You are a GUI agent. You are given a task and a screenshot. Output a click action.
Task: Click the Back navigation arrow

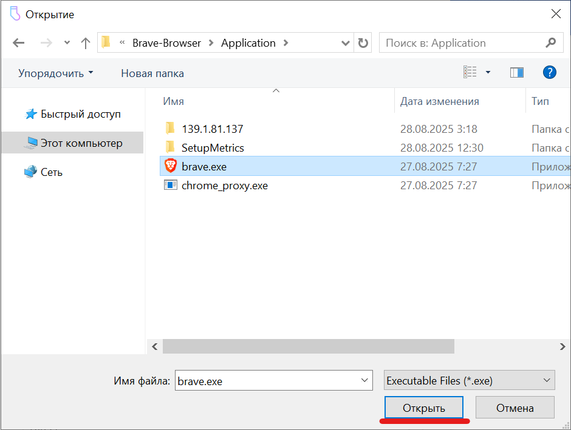[x=18, y=43]
